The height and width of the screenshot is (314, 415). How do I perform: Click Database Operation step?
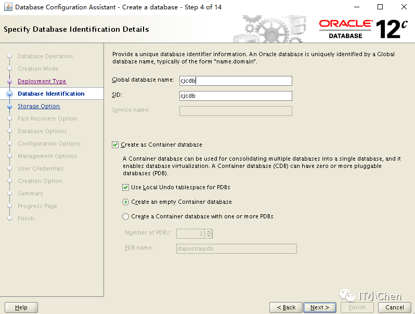pyautogui.click(x=45, y=56)
